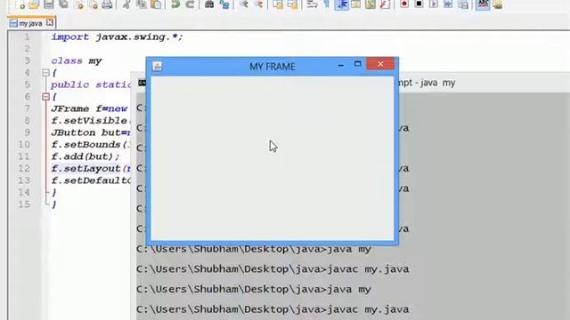570x320 pixels.
Task: Save the current recorded macro icon
Action: click(463, 4)
